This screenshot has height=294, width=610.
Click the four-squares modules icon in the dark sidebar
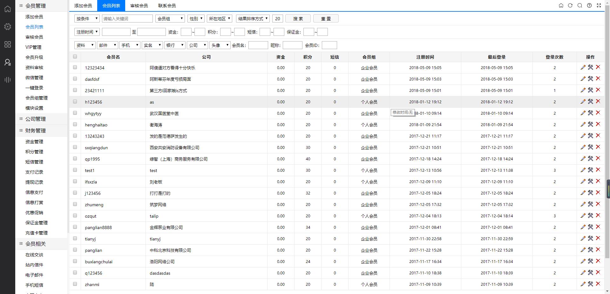(8, 44)
